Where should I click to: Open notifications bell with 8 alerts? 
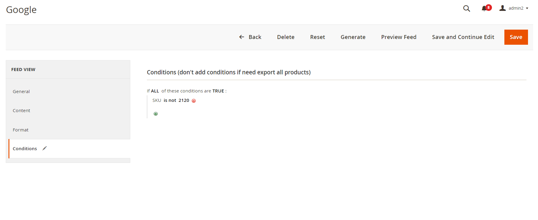tap(485, 8)
